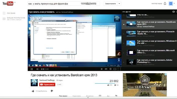The height and width of the screenshot is (99, 177).
Task: Click the Завантажити upload button
Action: 110,4
